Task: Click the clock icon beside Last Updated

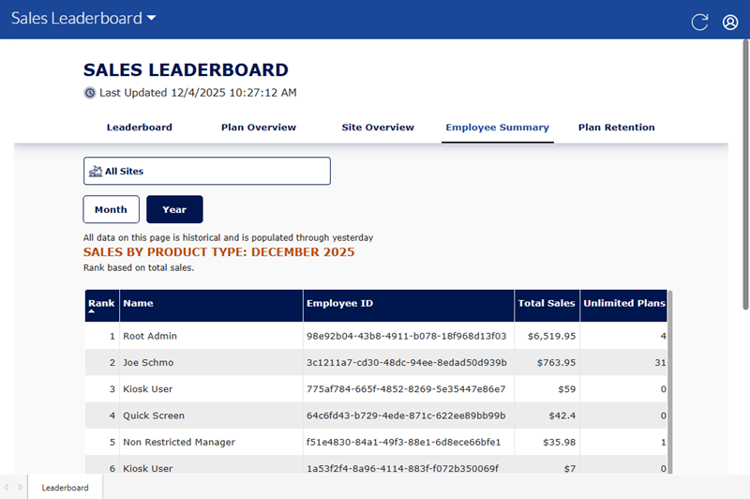Action: [x=90, y=93]
